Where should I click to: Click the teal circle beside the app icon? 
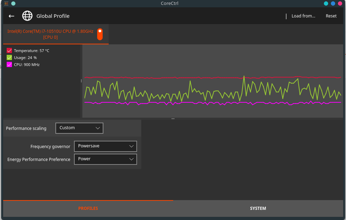tap(13, 3)
